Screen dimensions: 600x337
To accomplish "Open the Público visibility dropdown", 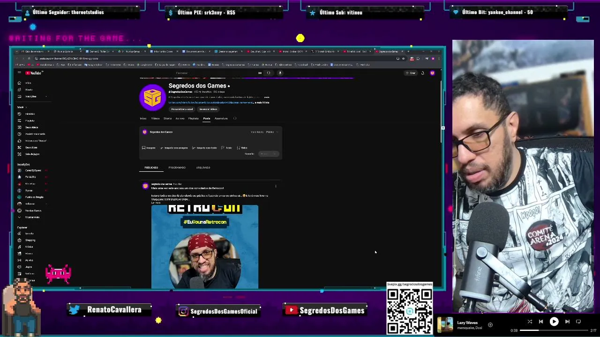I will pyautogui.click(x=272, y=132).
